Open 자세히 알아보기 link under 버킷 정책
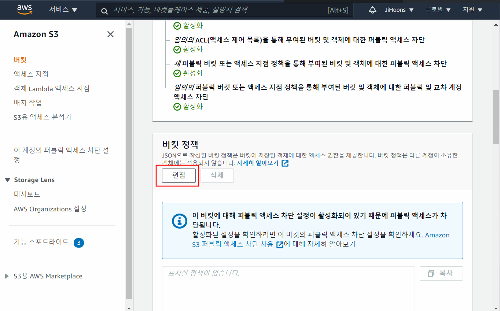The image size is (500, 311). tap(257, 163)
